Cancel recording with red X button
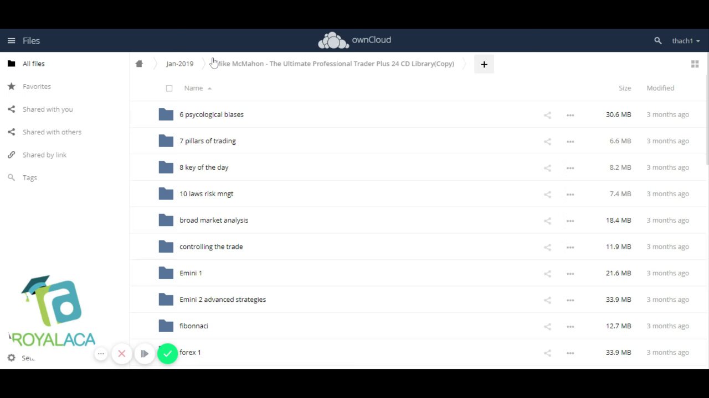709x398 pixels. click(122, 354)
